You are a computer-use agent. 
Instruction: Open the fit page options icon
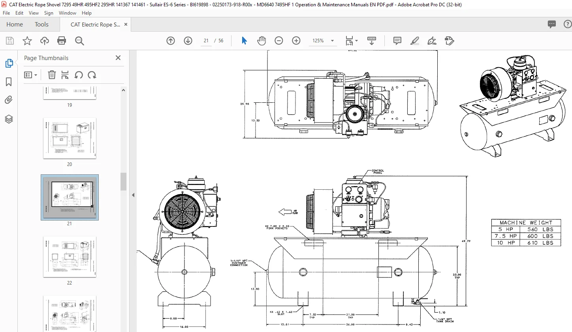coord(352,41)
